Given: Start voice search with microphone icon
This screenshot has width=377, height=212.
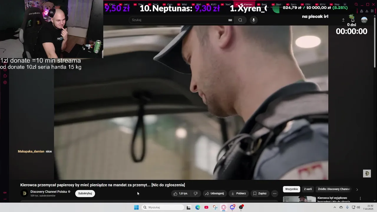Looking at the screenshot, I should click(254, 20).
